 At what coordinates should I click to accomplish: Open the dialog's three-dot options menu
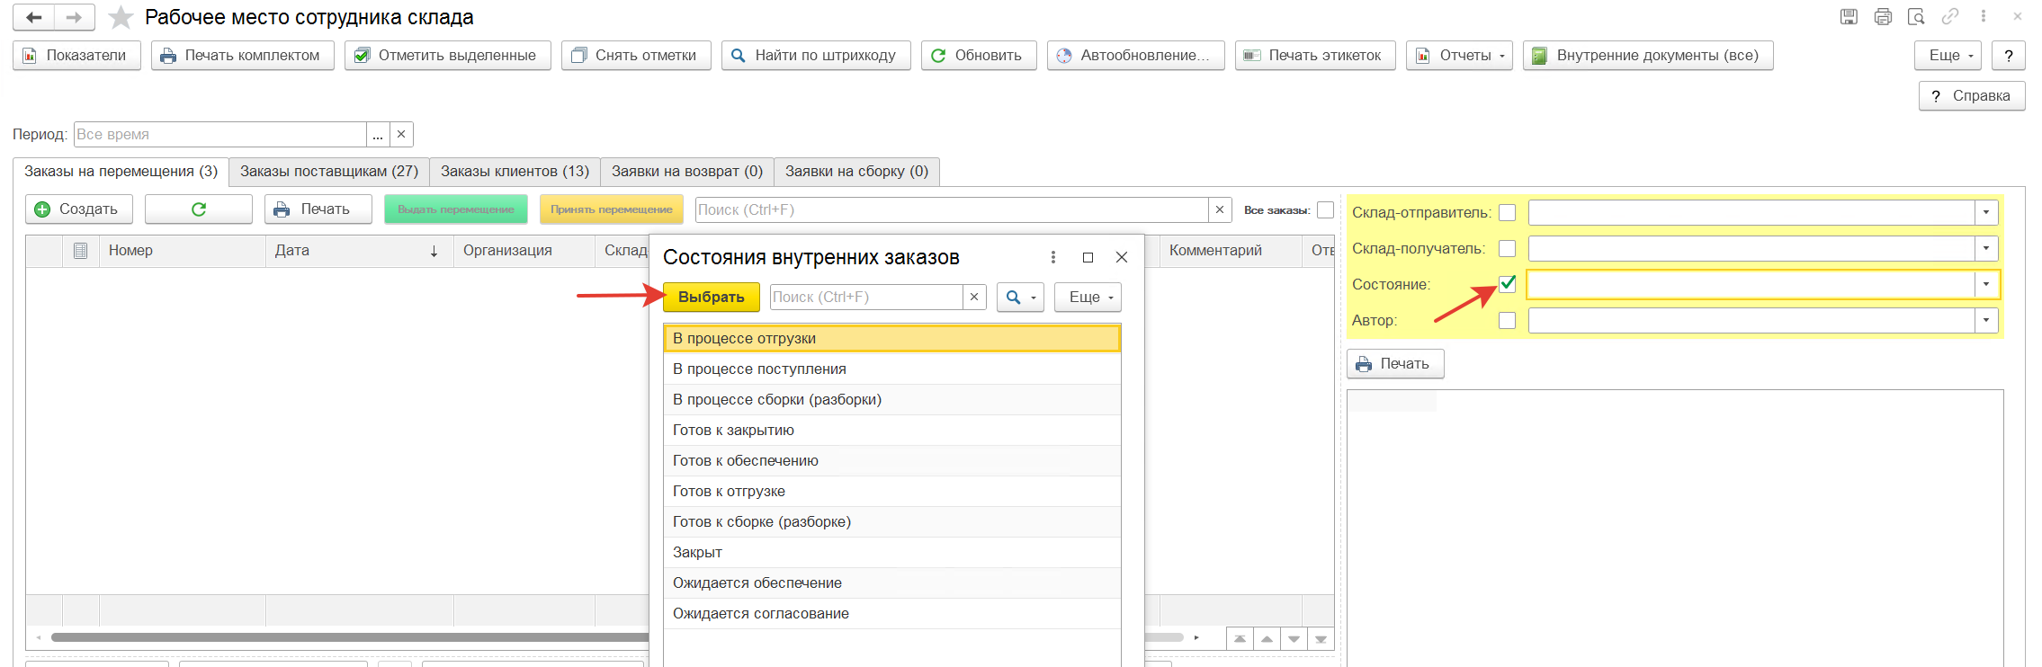1053,257
